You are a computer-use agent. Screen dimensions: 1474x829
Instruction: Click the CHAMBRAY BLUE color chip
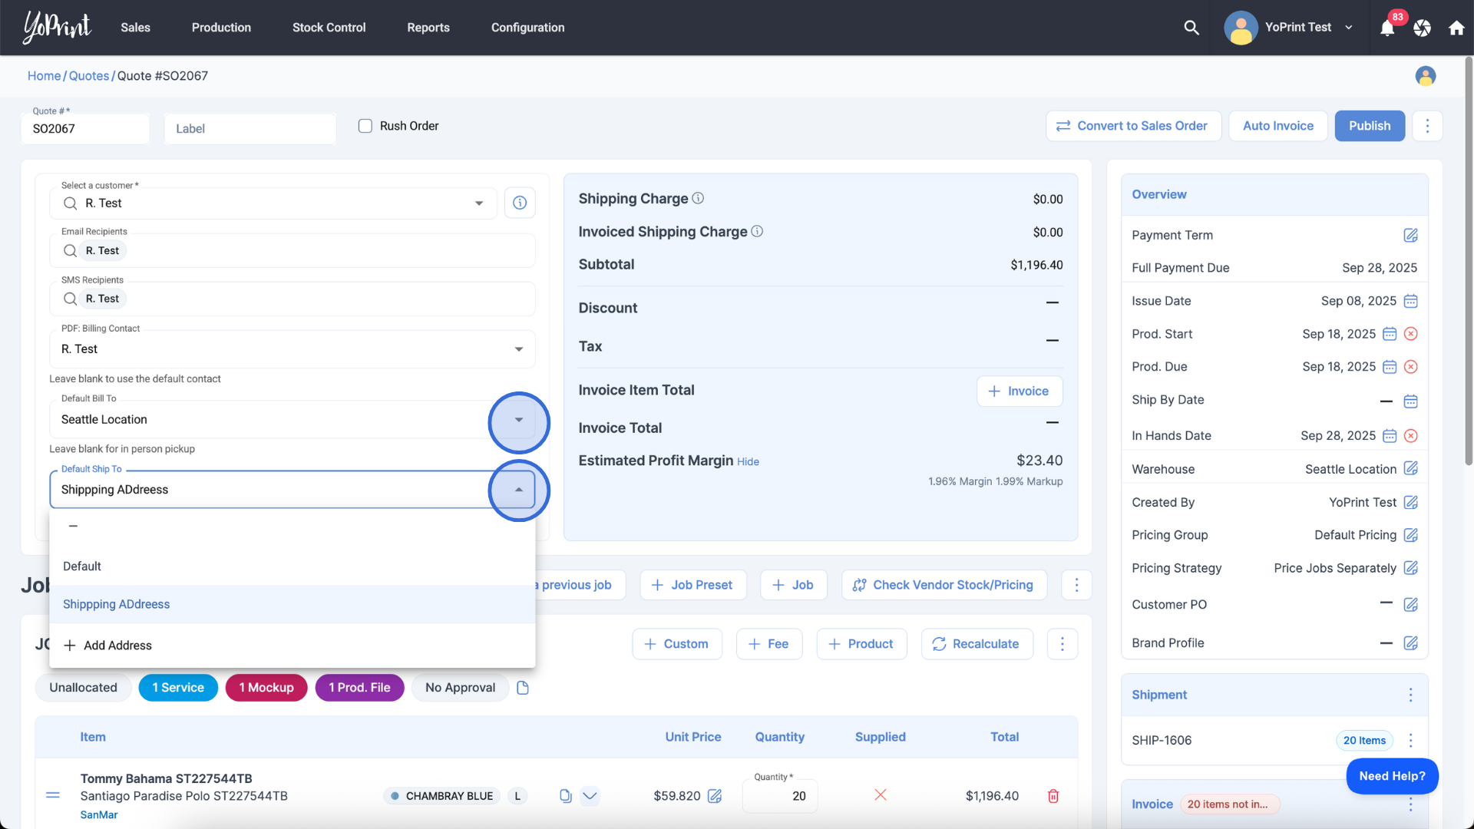pyautogui.click(x=441, y=796)
